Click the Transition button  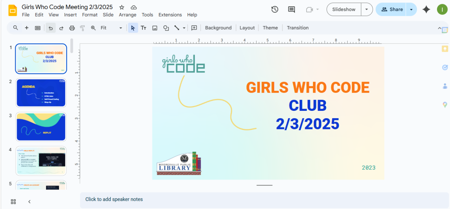[298, 28]
